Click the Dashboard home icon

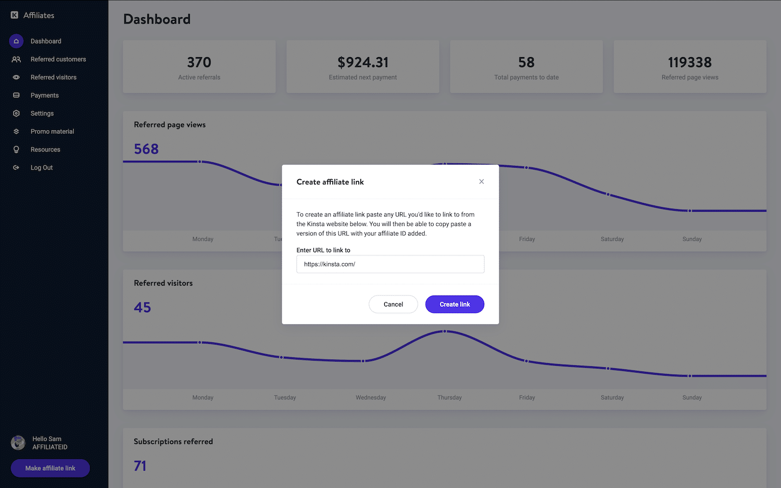tap(16, 41)
